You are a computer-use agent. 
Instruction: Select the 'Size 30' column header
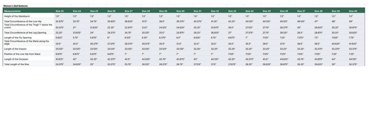point(180,11)
